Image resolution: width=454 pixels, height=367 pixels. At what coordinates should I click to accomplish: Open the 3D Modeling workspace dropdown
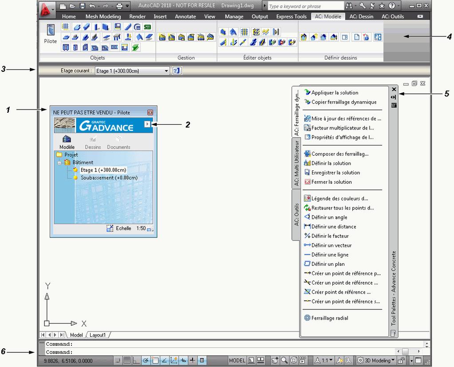pos(376,360)
